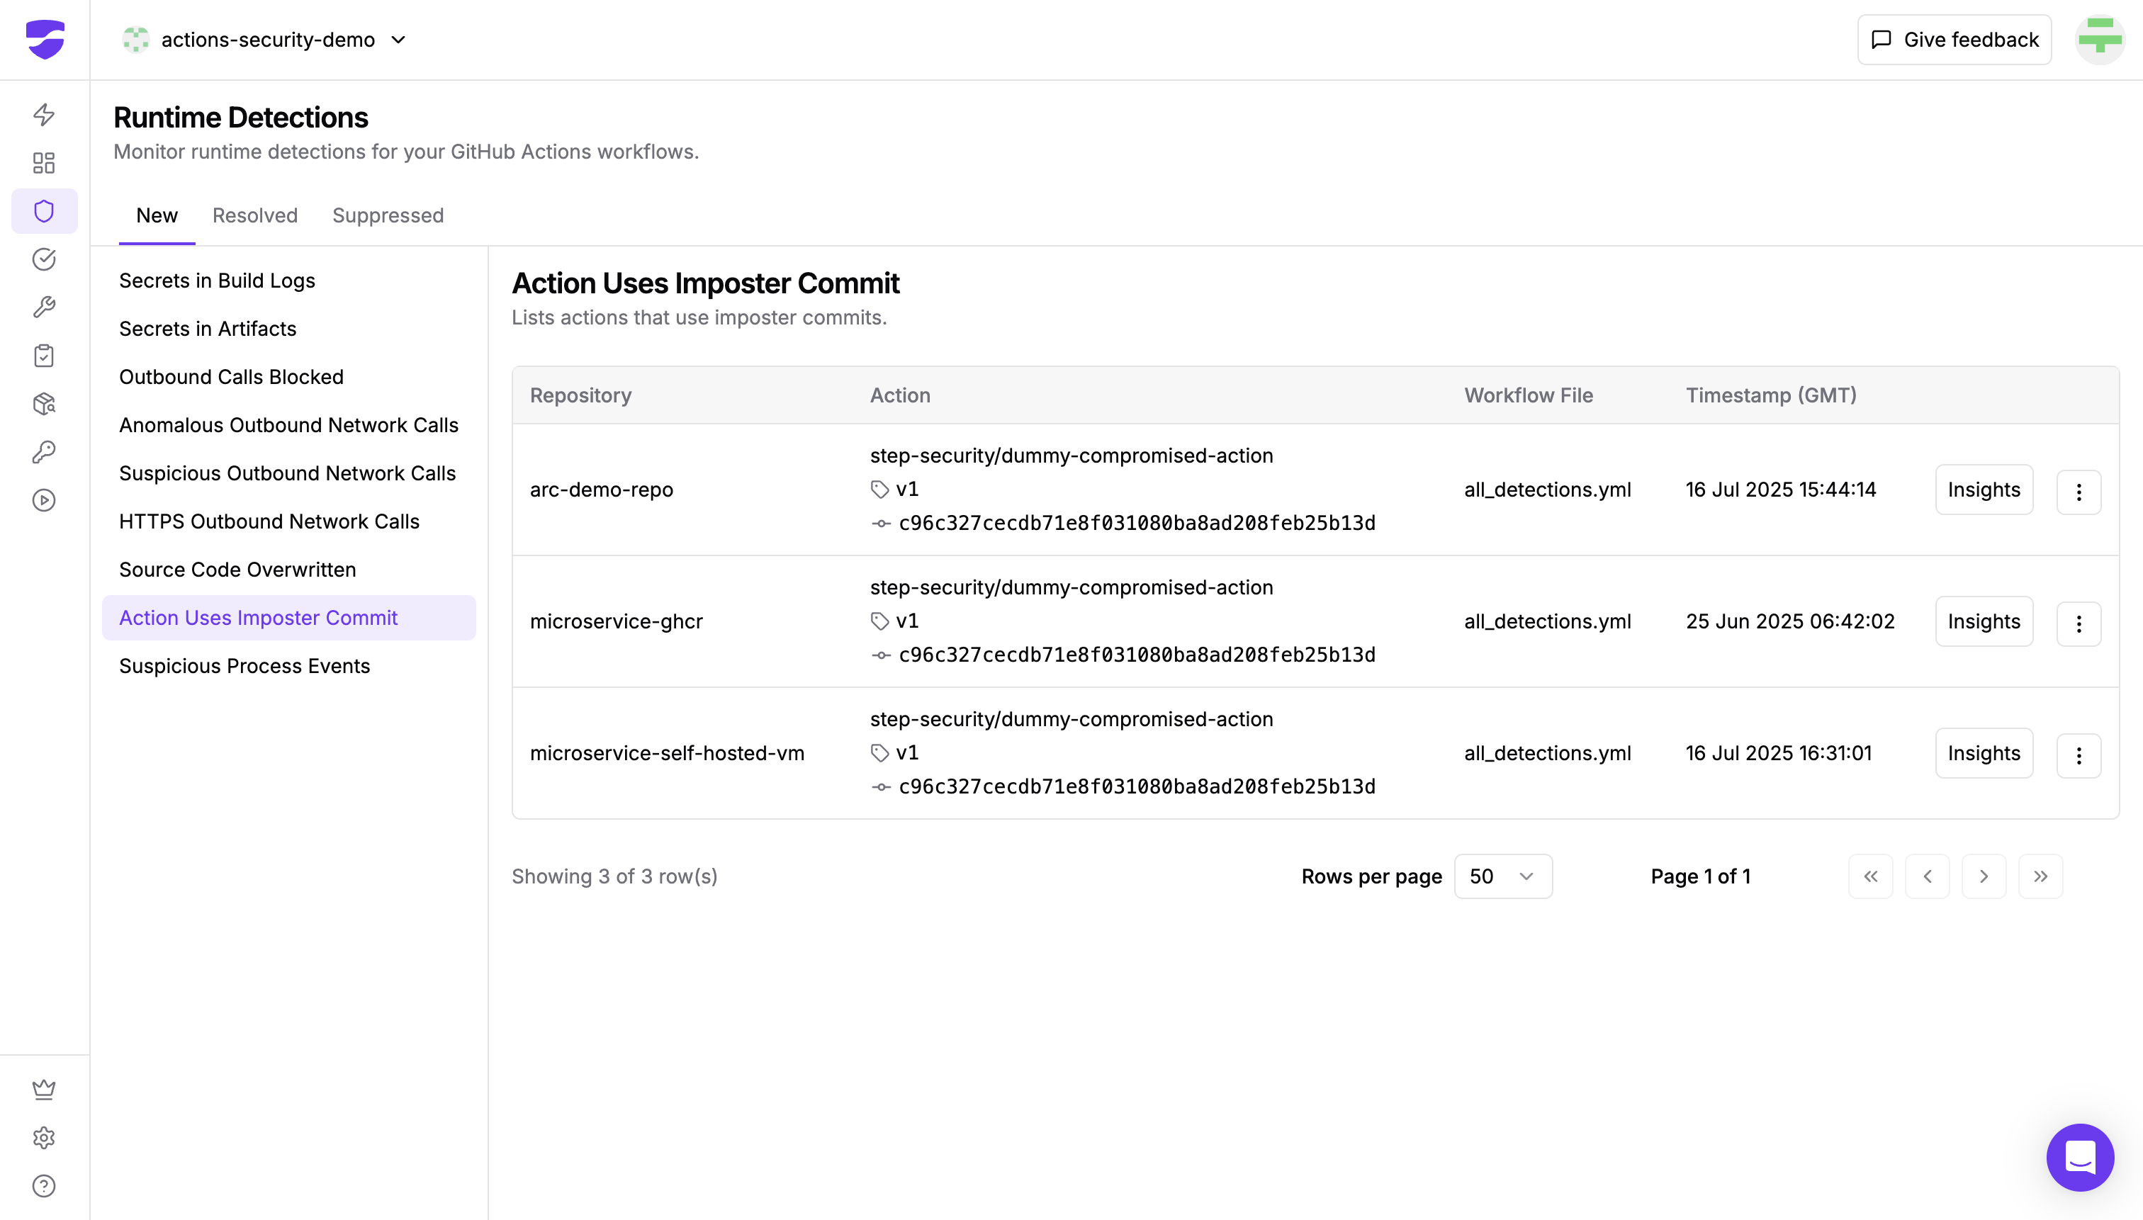Click the play circle sidebar icon
The image size is (2143, 1220).
tap(43, 500)
